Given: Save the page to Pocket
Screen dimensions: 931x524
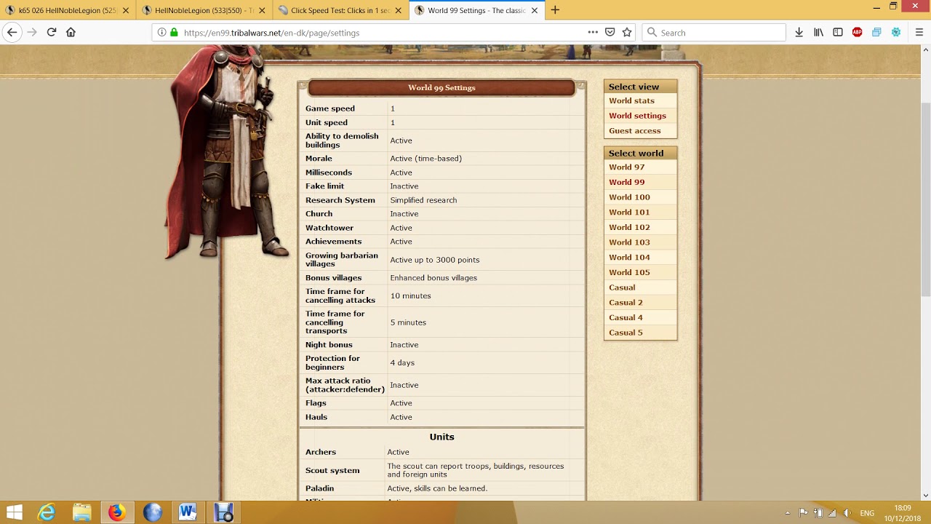Looking at the screenshot, I should point(610,32).
